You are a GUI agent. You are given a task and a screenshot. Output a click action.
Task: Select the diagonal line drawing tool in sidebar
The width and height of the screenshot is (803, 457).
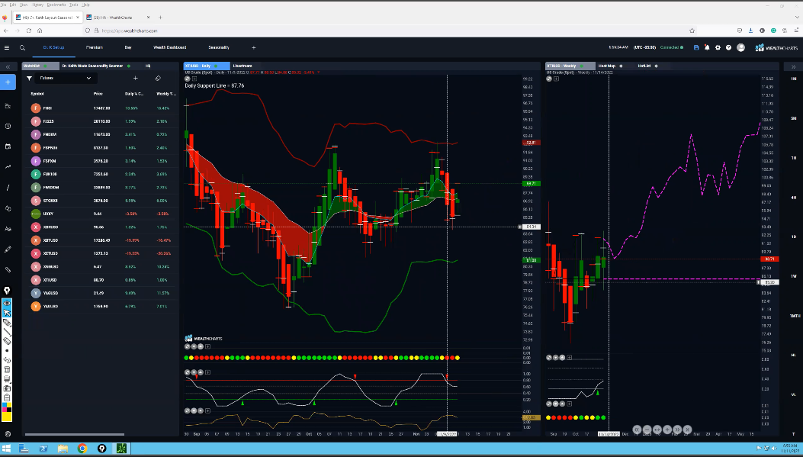(x=8, y=188)
